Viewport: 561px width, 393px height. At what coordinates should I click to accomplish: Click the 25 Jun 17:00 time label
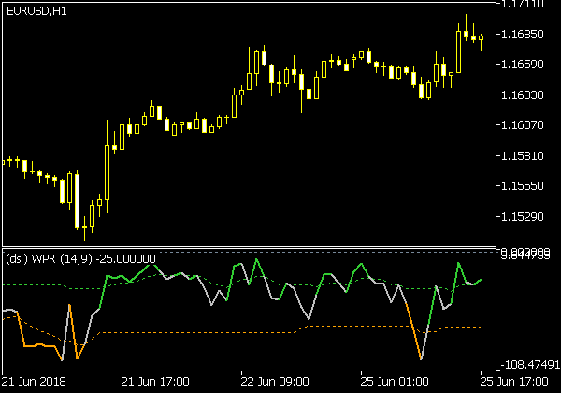(513, 382)
